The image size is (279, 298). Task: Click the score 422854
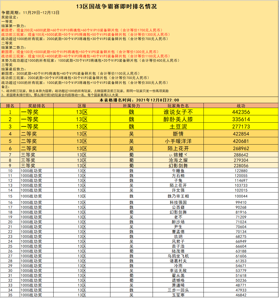(x=241, y=134)
